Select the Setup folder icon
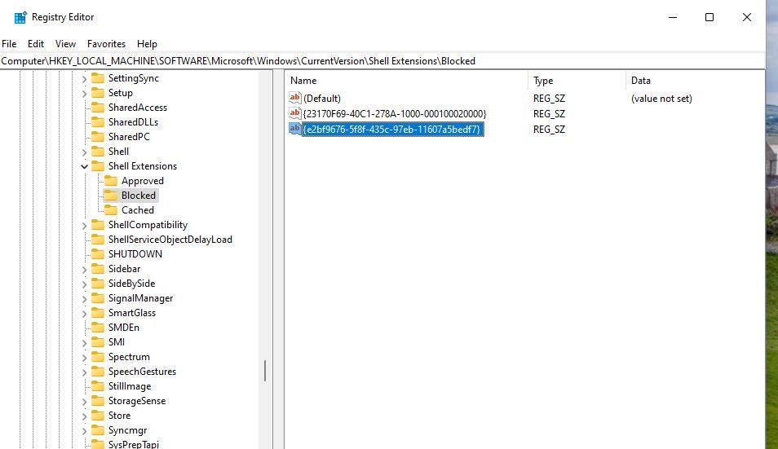This screenshot has width=778, height=449. [98, 93]
